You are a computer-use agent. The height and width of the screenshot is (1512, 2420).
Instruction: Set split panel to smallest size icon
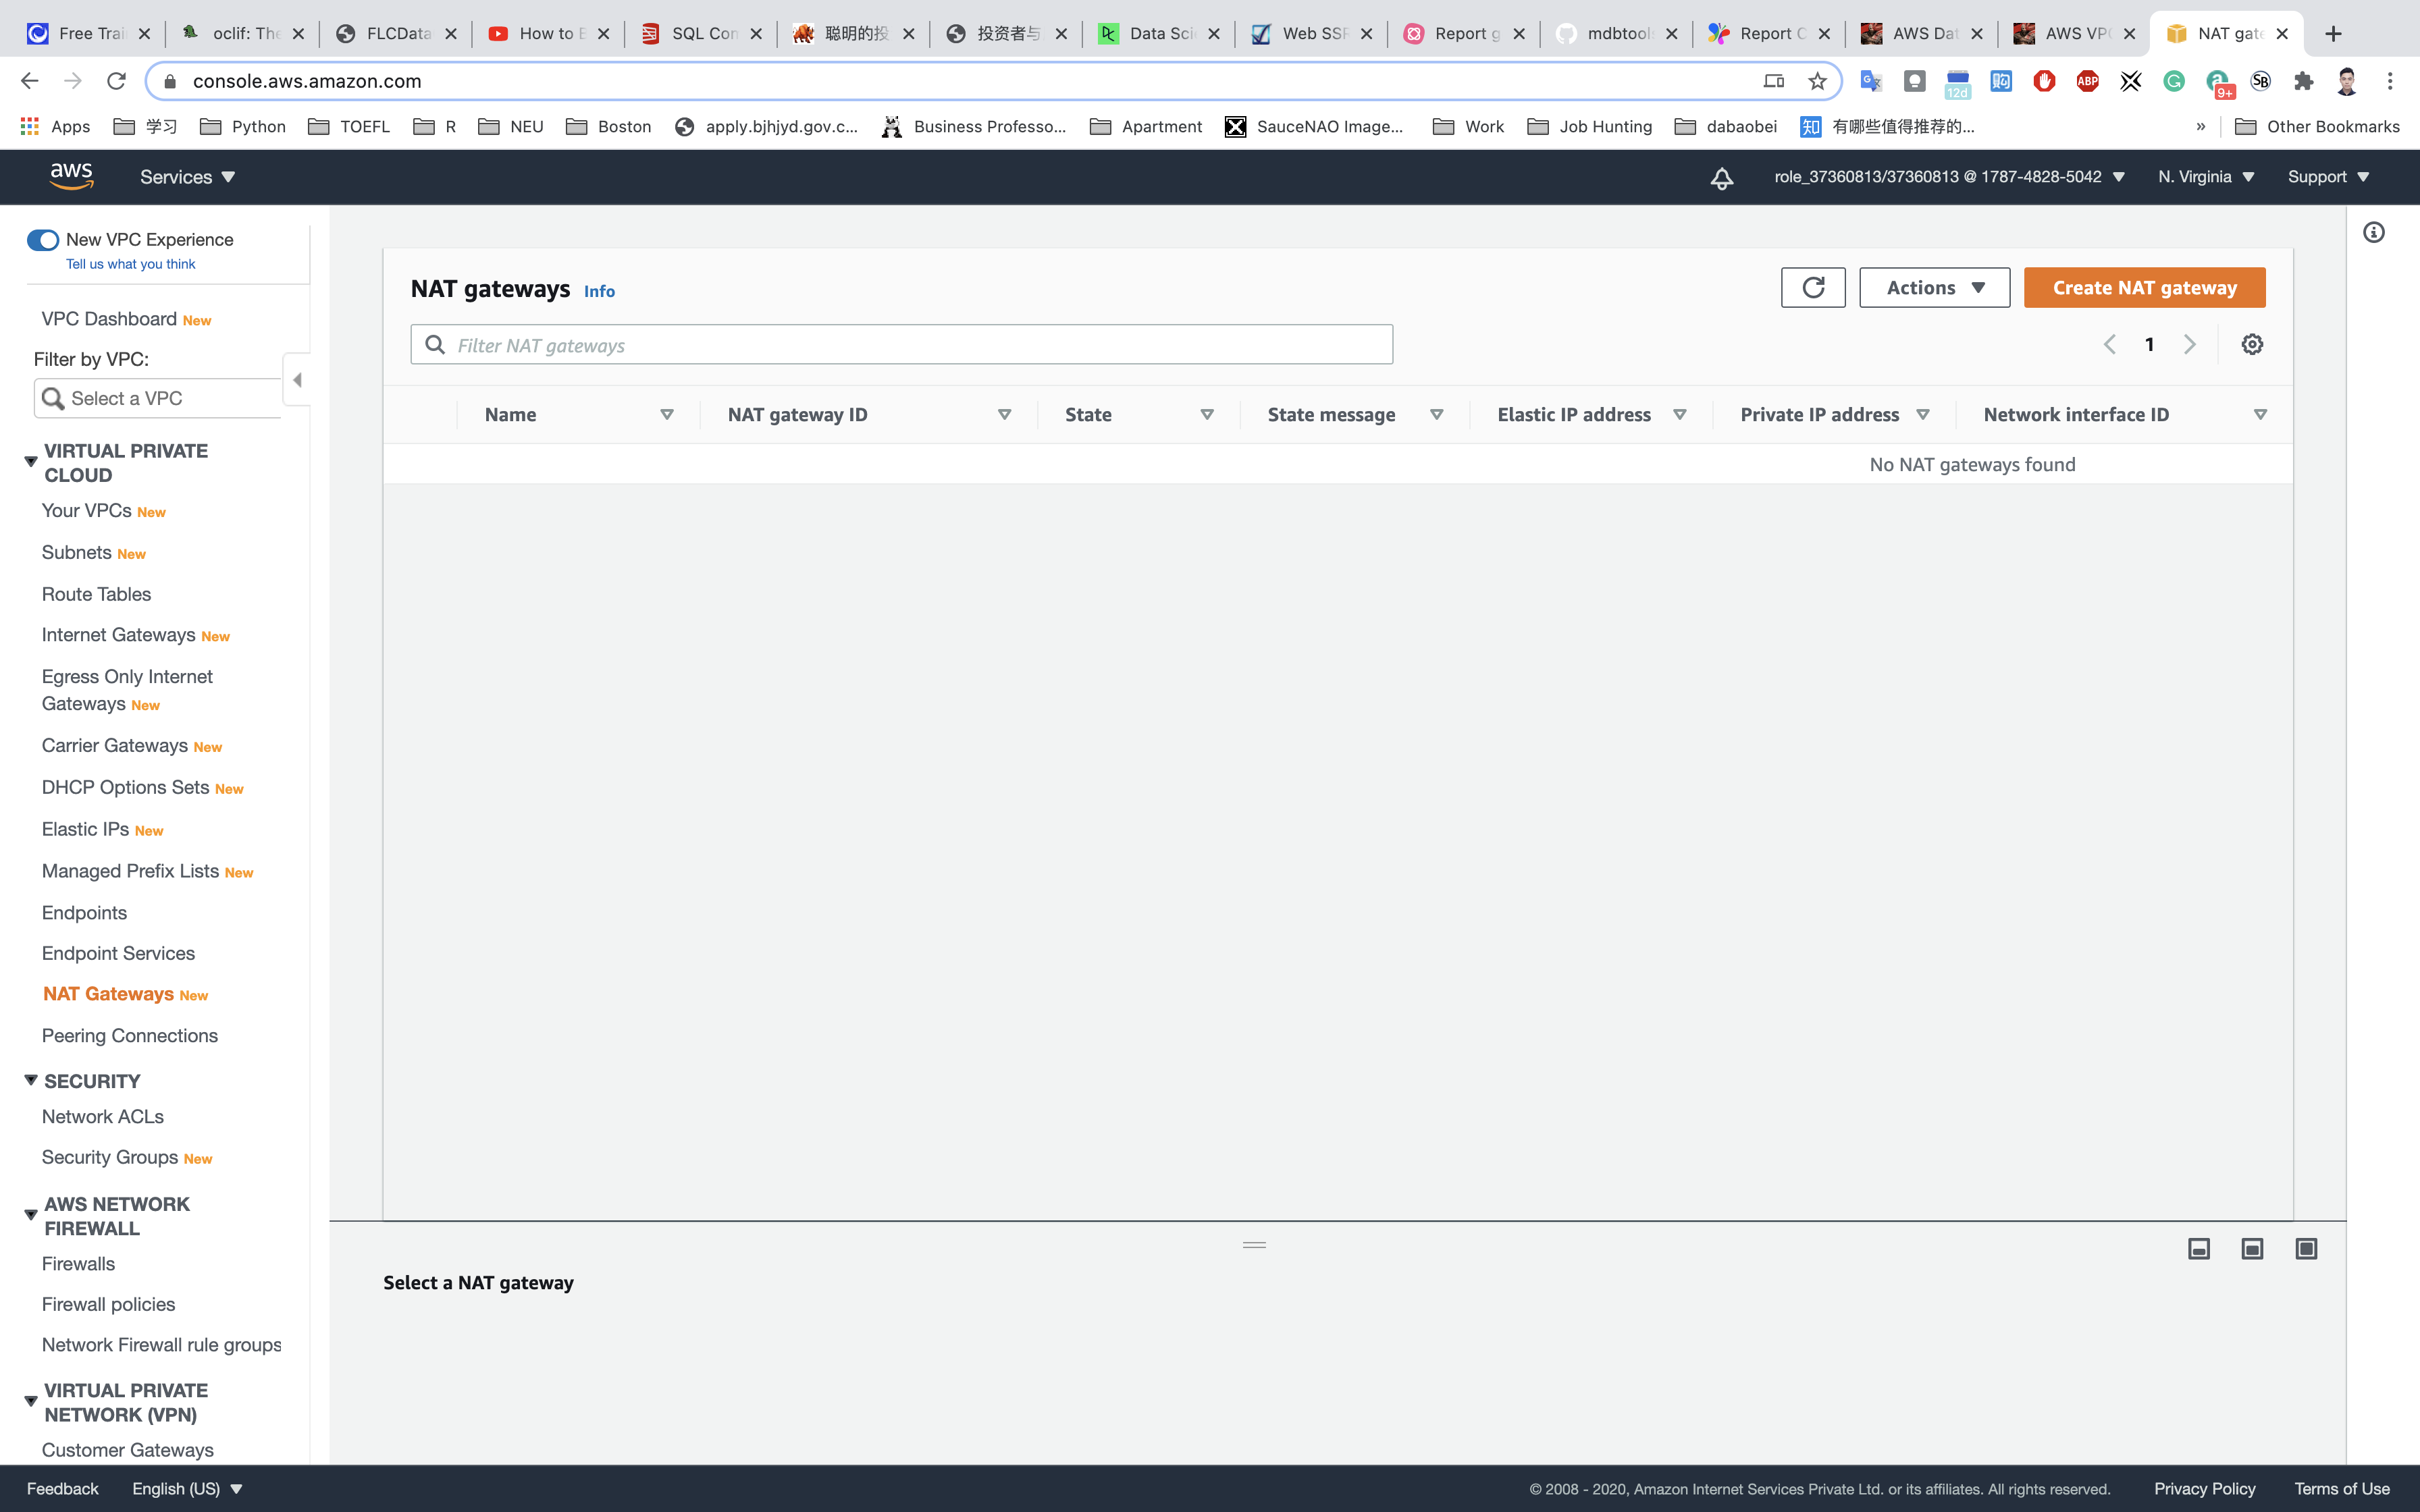(x=2198, y=1248)
